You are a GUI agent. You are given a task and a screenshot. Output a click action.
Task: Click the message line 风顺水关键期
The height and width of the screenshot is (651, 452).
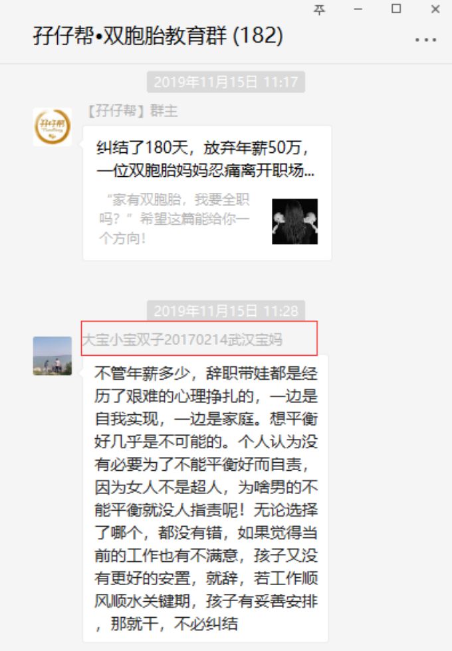click(x=206, y=600)
